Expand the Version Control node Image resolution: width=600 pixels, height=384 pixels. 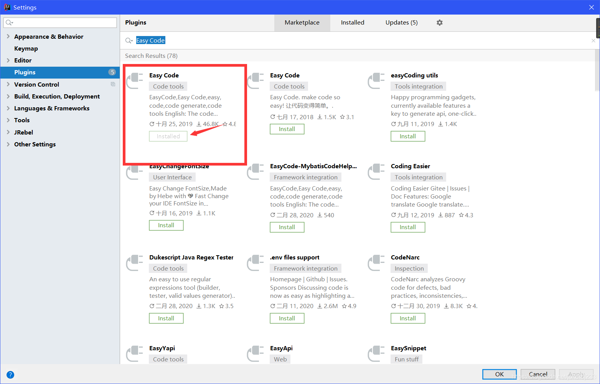(8, 84)
